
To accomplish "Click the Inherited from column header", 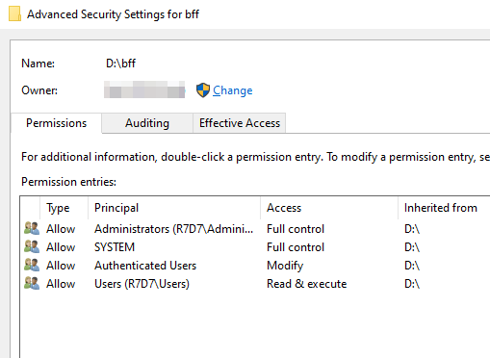I will (x=444, y=208).
